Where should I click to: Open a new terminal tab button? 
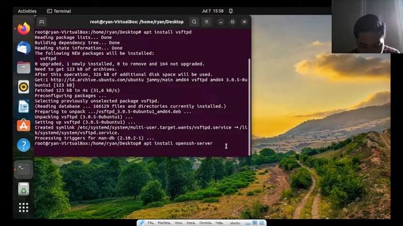click(42, 22)
